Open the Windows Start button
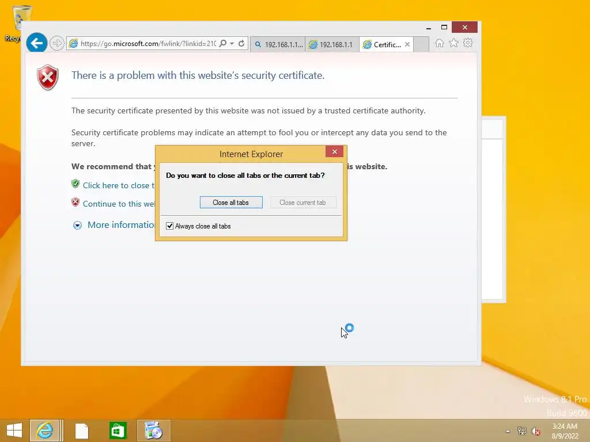This screenshot has height=442, width=590. click(x=14, y=430)
